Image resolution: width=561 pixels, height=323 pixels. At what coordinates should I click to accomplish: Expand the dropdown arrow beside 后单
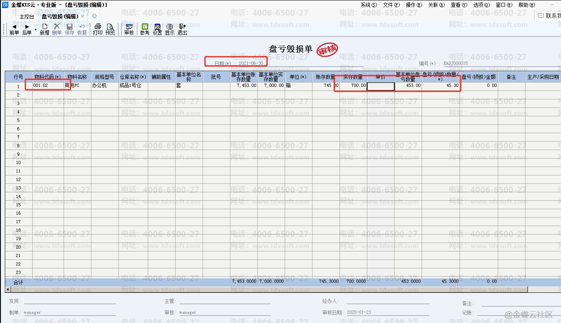(35, 29)
